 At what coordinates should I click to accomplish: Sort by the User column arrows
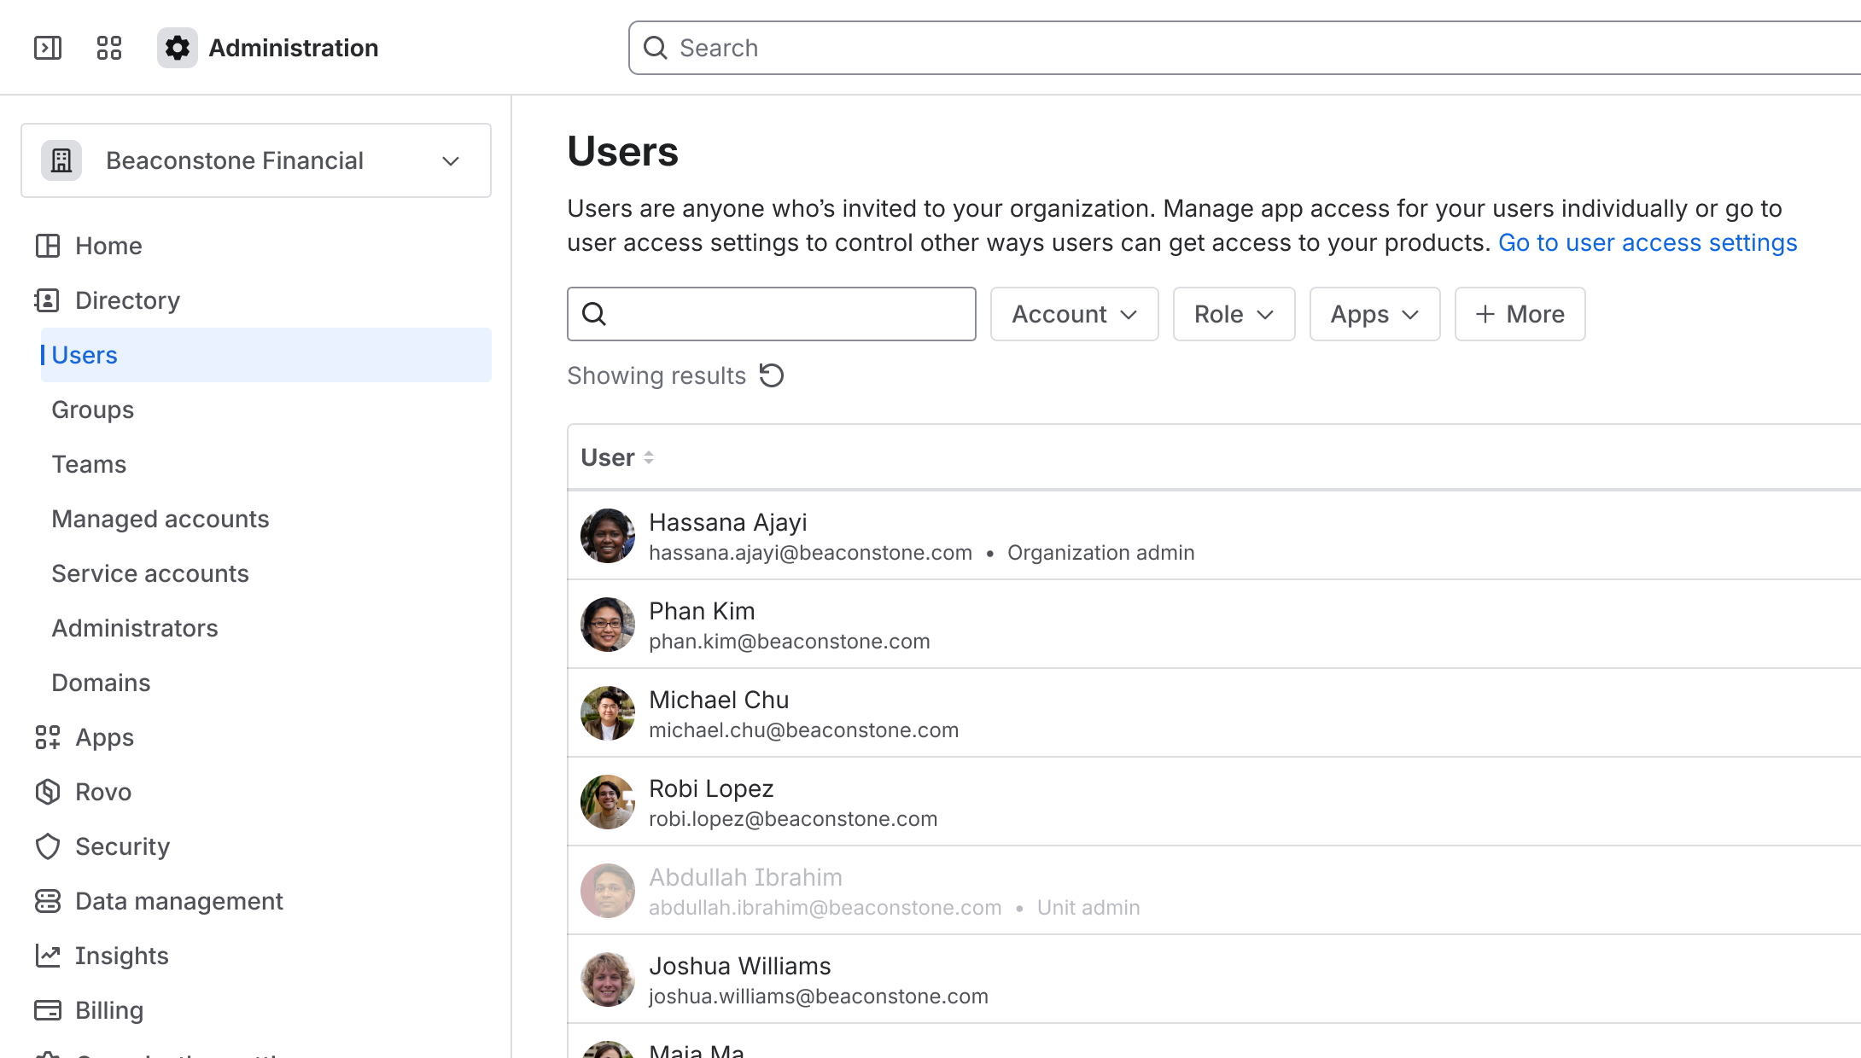click(x=649, y=458)
